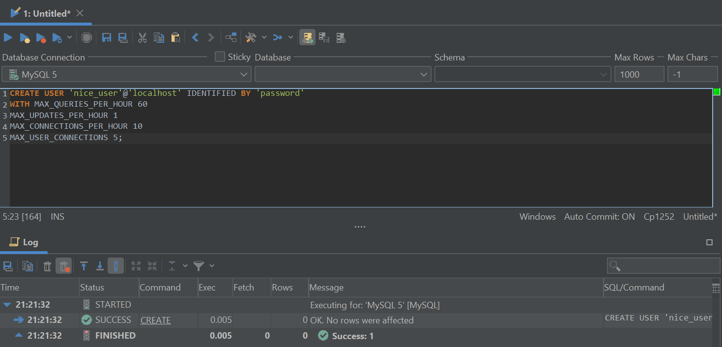Collapse all log rows with inward arrows icon
This screenshot has height=347, width=722.
pos(152,266)
